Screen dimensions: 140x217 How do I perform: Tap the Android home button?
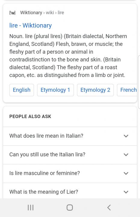pyautogui.click(x=70, y=207)
